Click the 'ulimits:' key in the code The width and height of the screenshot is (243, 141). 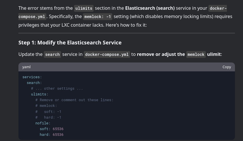40,94
